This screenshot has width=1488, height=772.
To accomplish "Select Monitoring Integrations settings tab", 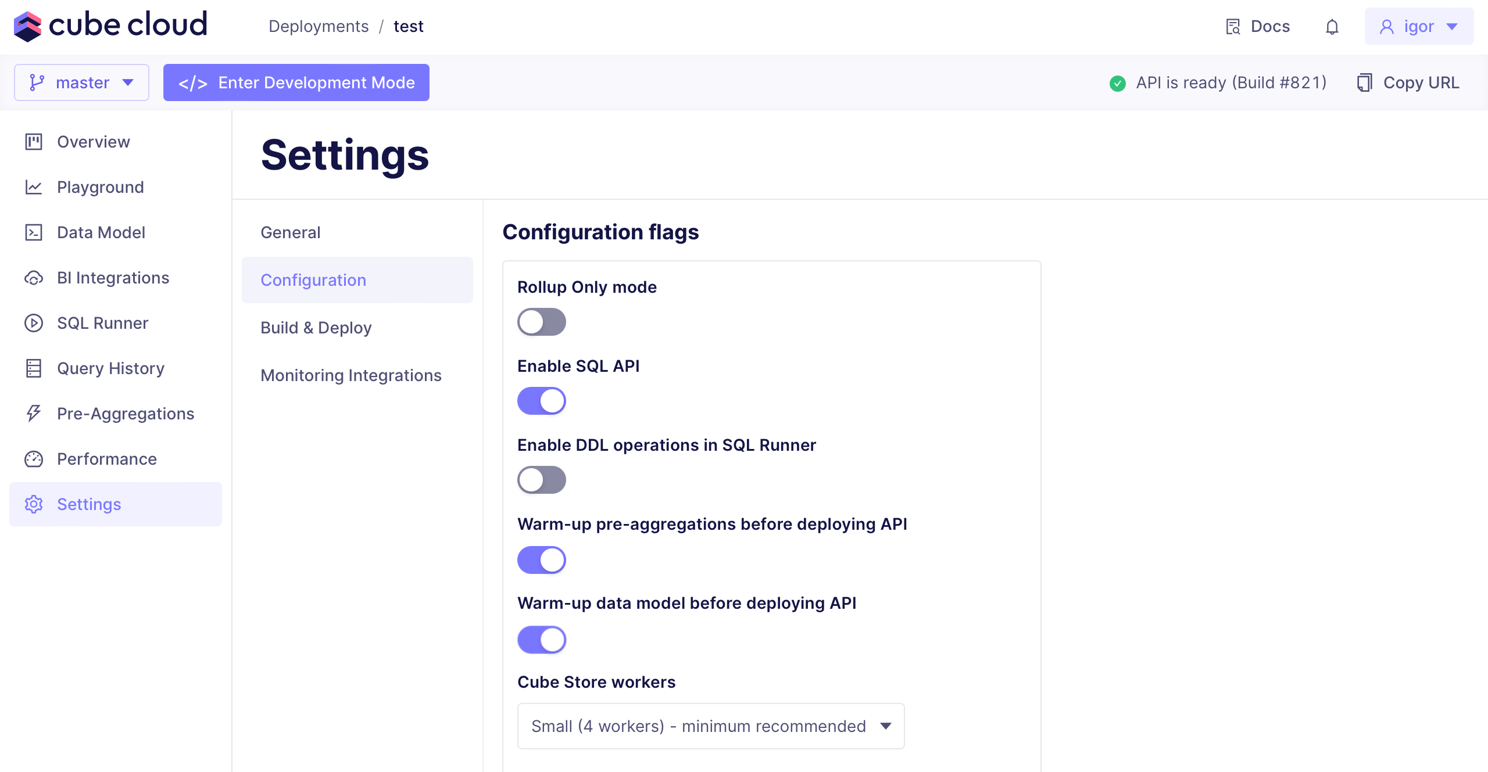I will click(350, 375).
